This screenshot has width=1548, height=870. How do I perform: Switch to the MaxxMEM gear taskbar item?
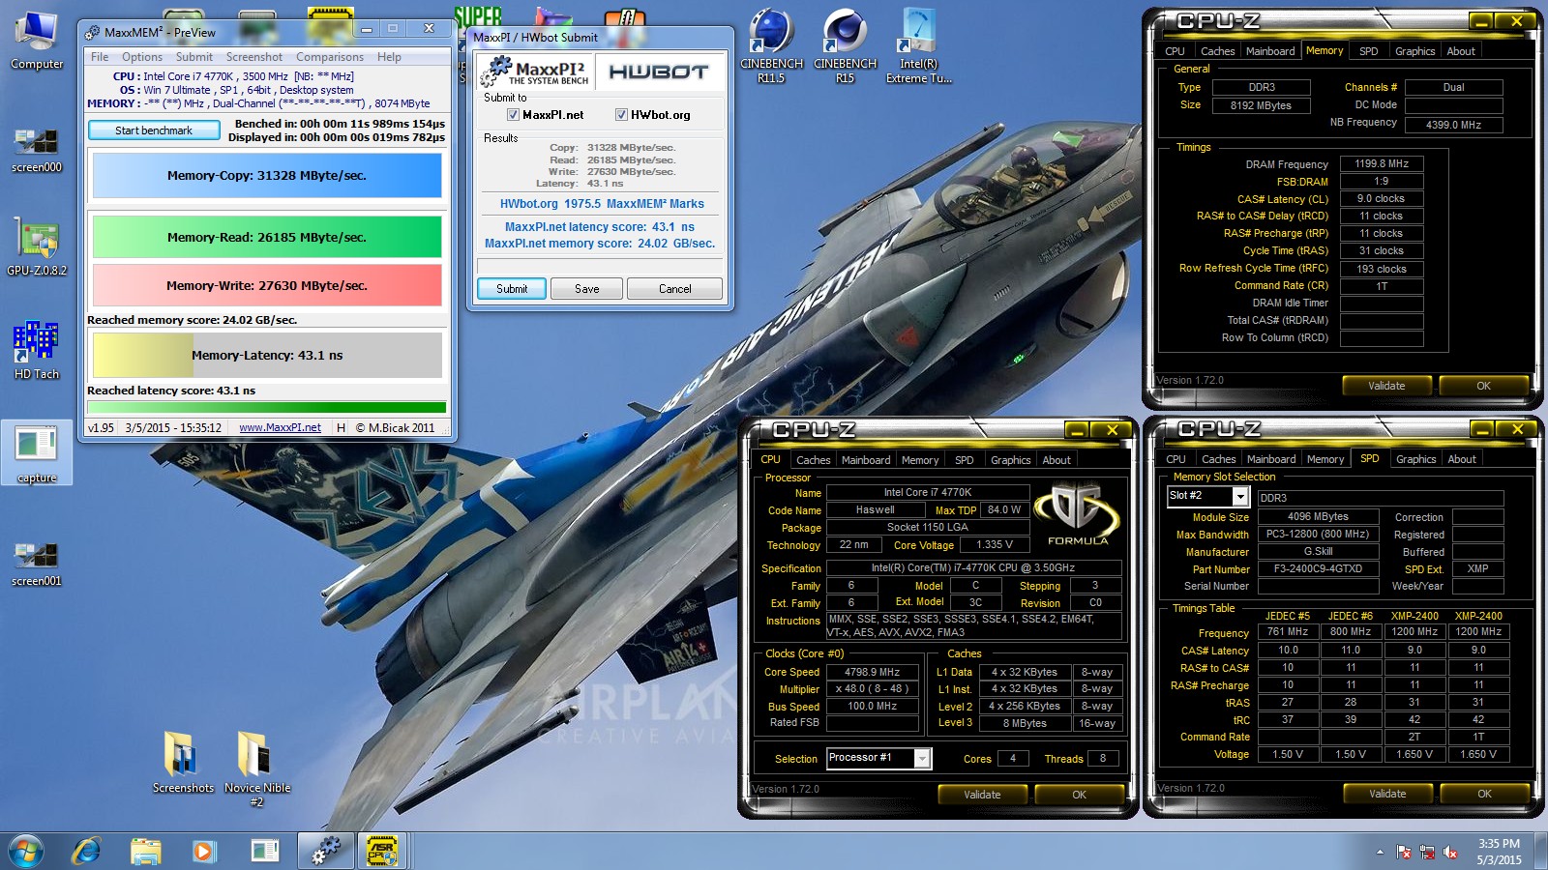(x=326, y=851)
